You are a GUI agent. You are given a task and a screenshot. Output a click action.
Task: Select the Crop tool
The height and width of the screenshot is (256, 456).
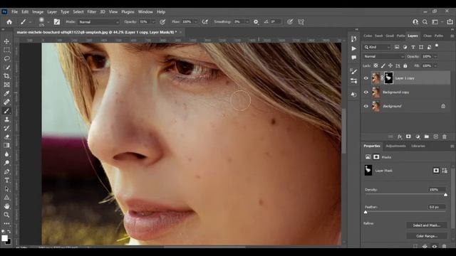[6, 76]
